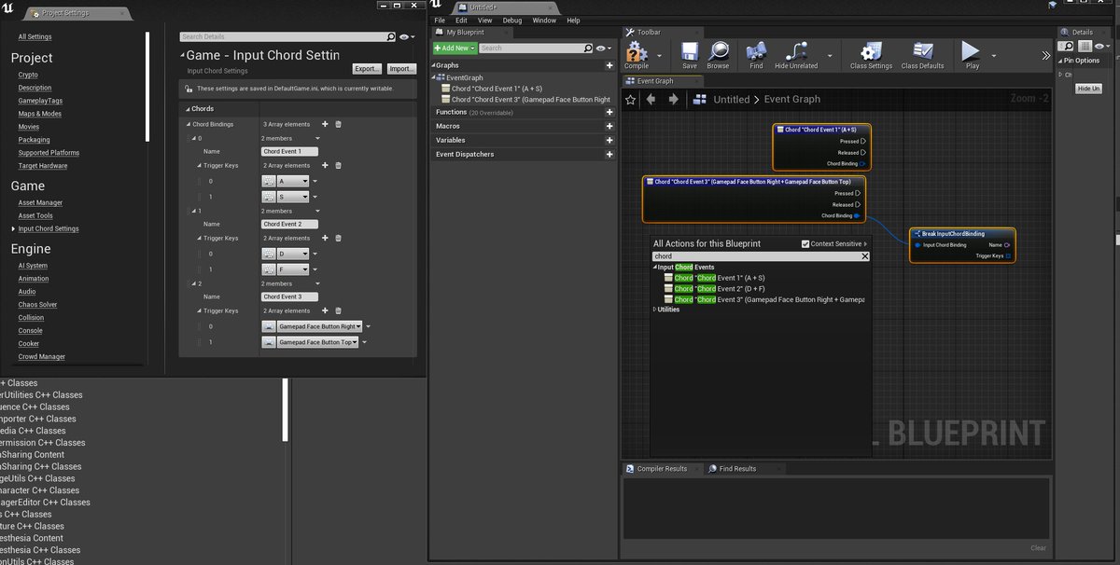Expand the toolbar overflow chevrons
1120x565 pixels.
[1045, 55]
